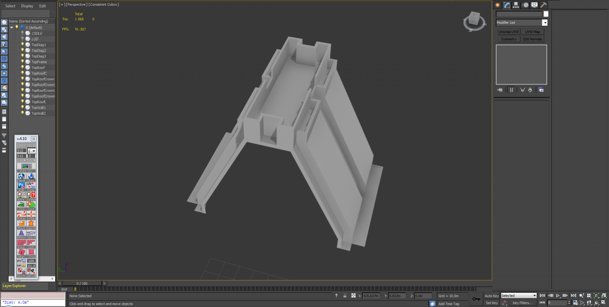Click the Unwrap UVW button

coord(509,32)
